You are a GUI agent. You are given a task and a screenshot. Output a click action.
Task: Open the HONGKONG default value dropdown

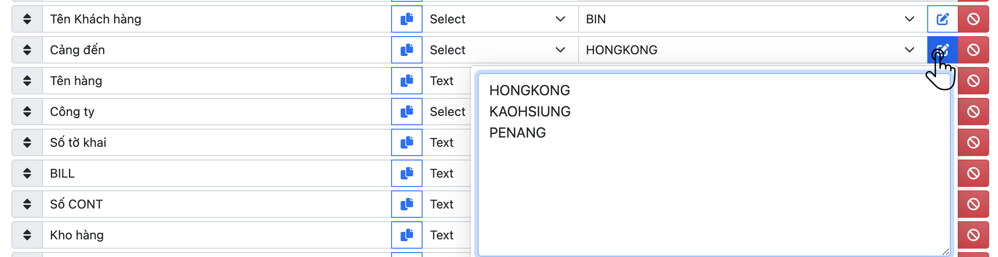point(752,50)
